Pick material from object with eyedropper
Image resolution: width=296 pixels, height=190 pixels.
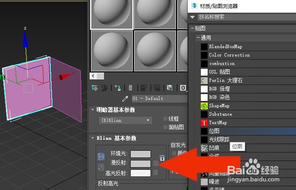125,98
